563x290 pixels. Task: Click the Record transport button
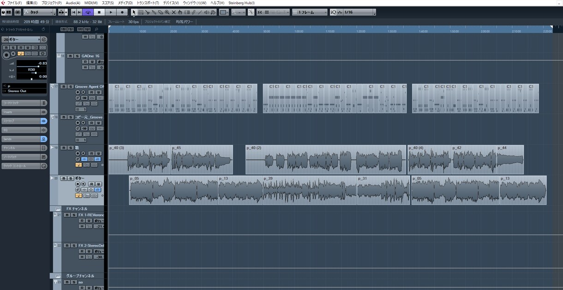(122, 12)
